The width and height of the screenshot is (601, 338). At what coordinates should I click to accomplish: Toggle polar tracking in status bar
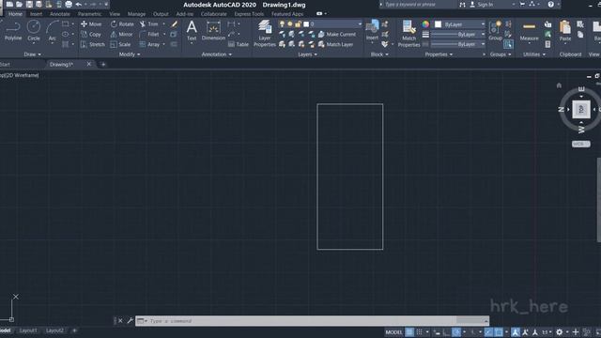pyautogui.click(x=456, y=331)
